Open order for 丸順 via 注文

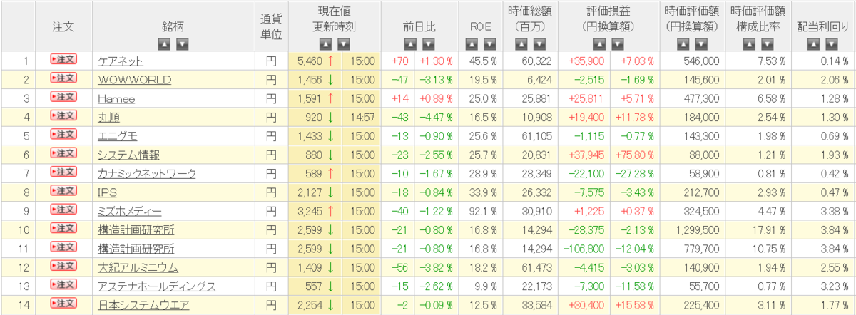coord(63,116)
